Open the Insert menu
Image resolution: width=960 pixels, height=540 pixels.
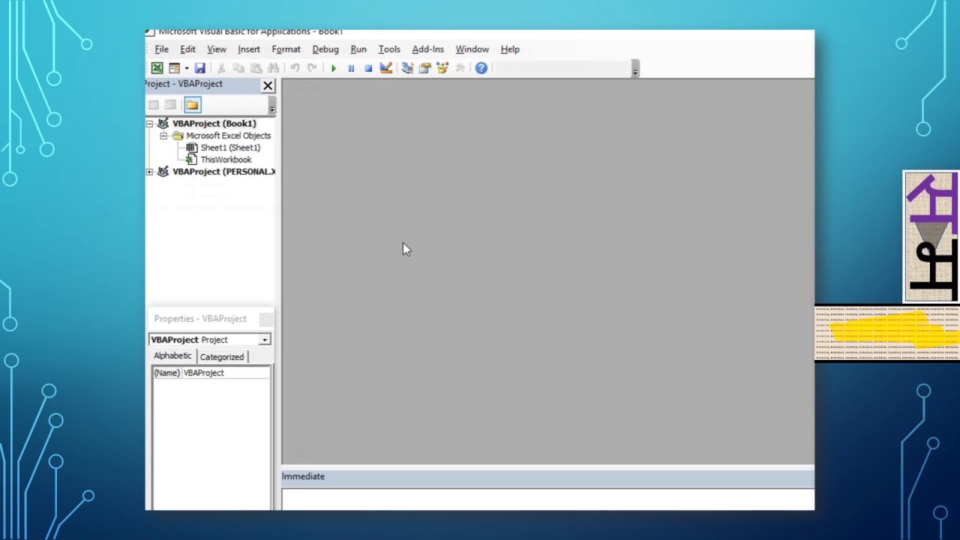249,49
